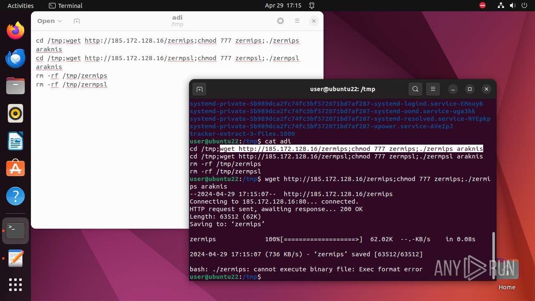Create new document tab in text editor
535x301 pixels.
[x=76, y=21]
